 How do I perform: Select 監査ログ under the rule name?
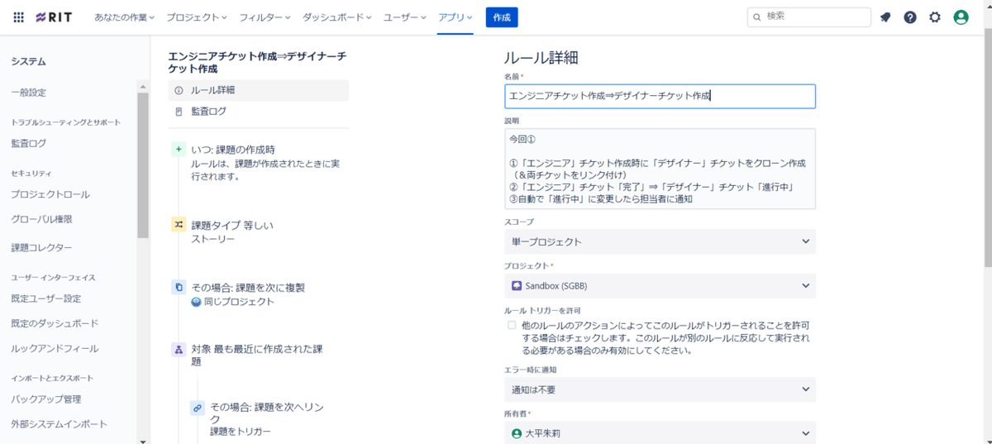pyautogui.click(x=258, y=111)
